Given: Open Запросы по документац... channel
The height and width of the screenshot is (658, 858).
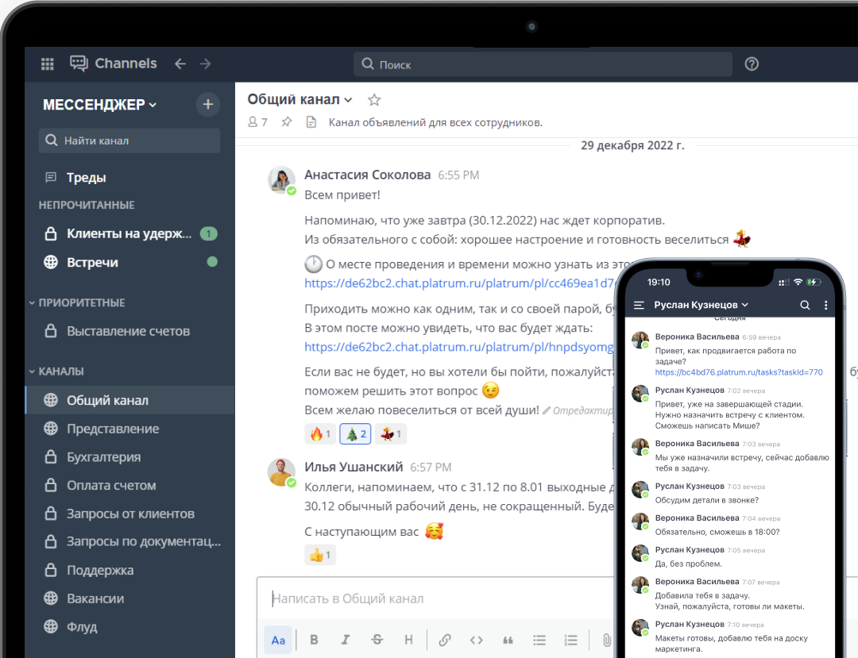Looking at the screenshot, I should pos(130,541).
